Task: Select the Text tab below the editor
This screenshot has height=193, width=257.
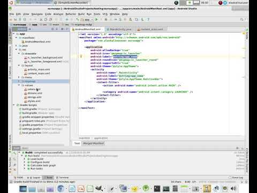Action: pos(77,143)
